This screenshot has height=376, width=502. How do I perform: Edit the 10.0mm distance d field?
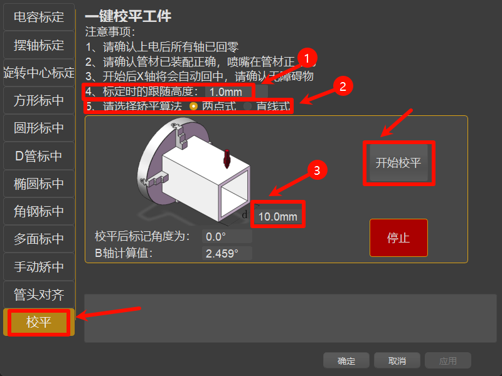(x=278, y=216)
